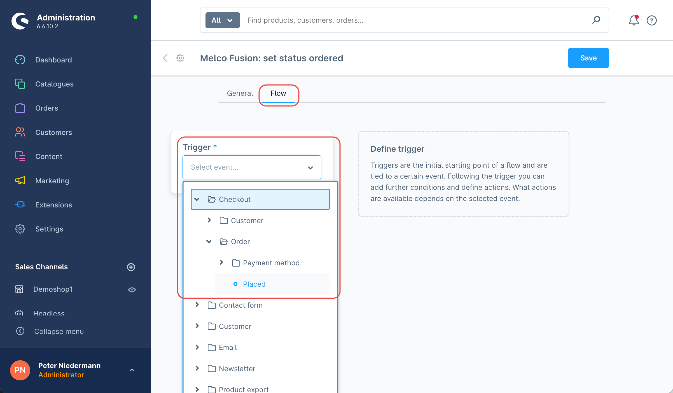Click the Collapse menu arrow icon
673x393 pixels.
(x=20, y=331)
